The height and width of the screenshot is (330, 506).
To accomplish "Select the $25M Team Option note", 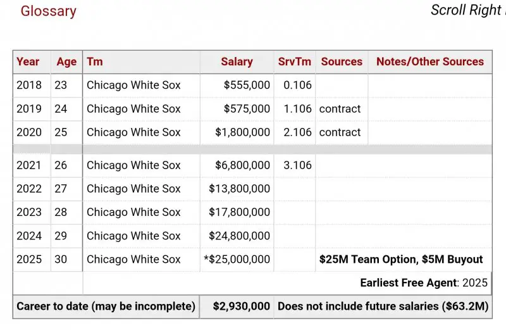I will (x=401, y=259).
